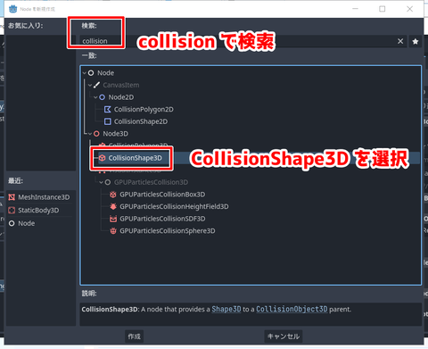
Task: Select Node in the match tree
Action: pyautogui.click(x=105, y=73)
